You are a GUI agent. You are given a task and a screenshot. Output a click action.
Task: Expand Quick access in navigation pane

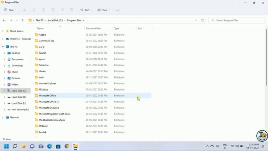[x=3, y=31]
